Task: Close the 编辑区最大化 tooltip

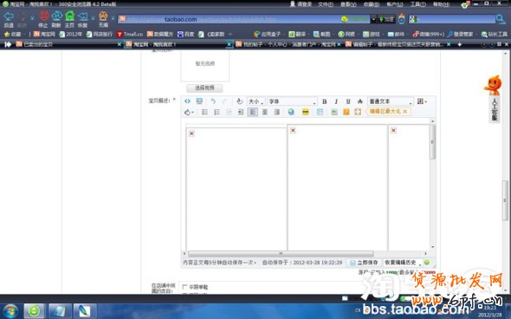Action: (x=404, y=112)
